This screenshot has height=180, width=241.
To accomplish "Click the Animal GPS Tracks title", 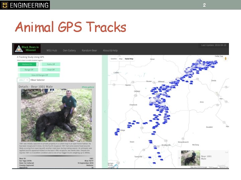I will (71, 27).
